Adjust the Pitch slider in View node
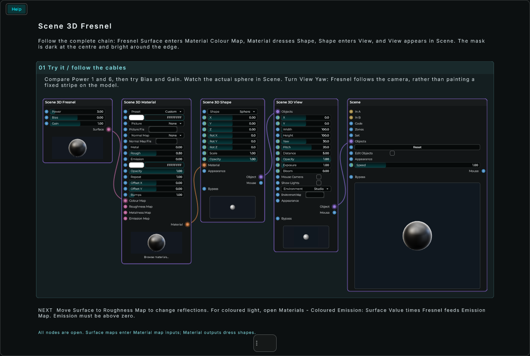530x356 pixels. (306, 147)
